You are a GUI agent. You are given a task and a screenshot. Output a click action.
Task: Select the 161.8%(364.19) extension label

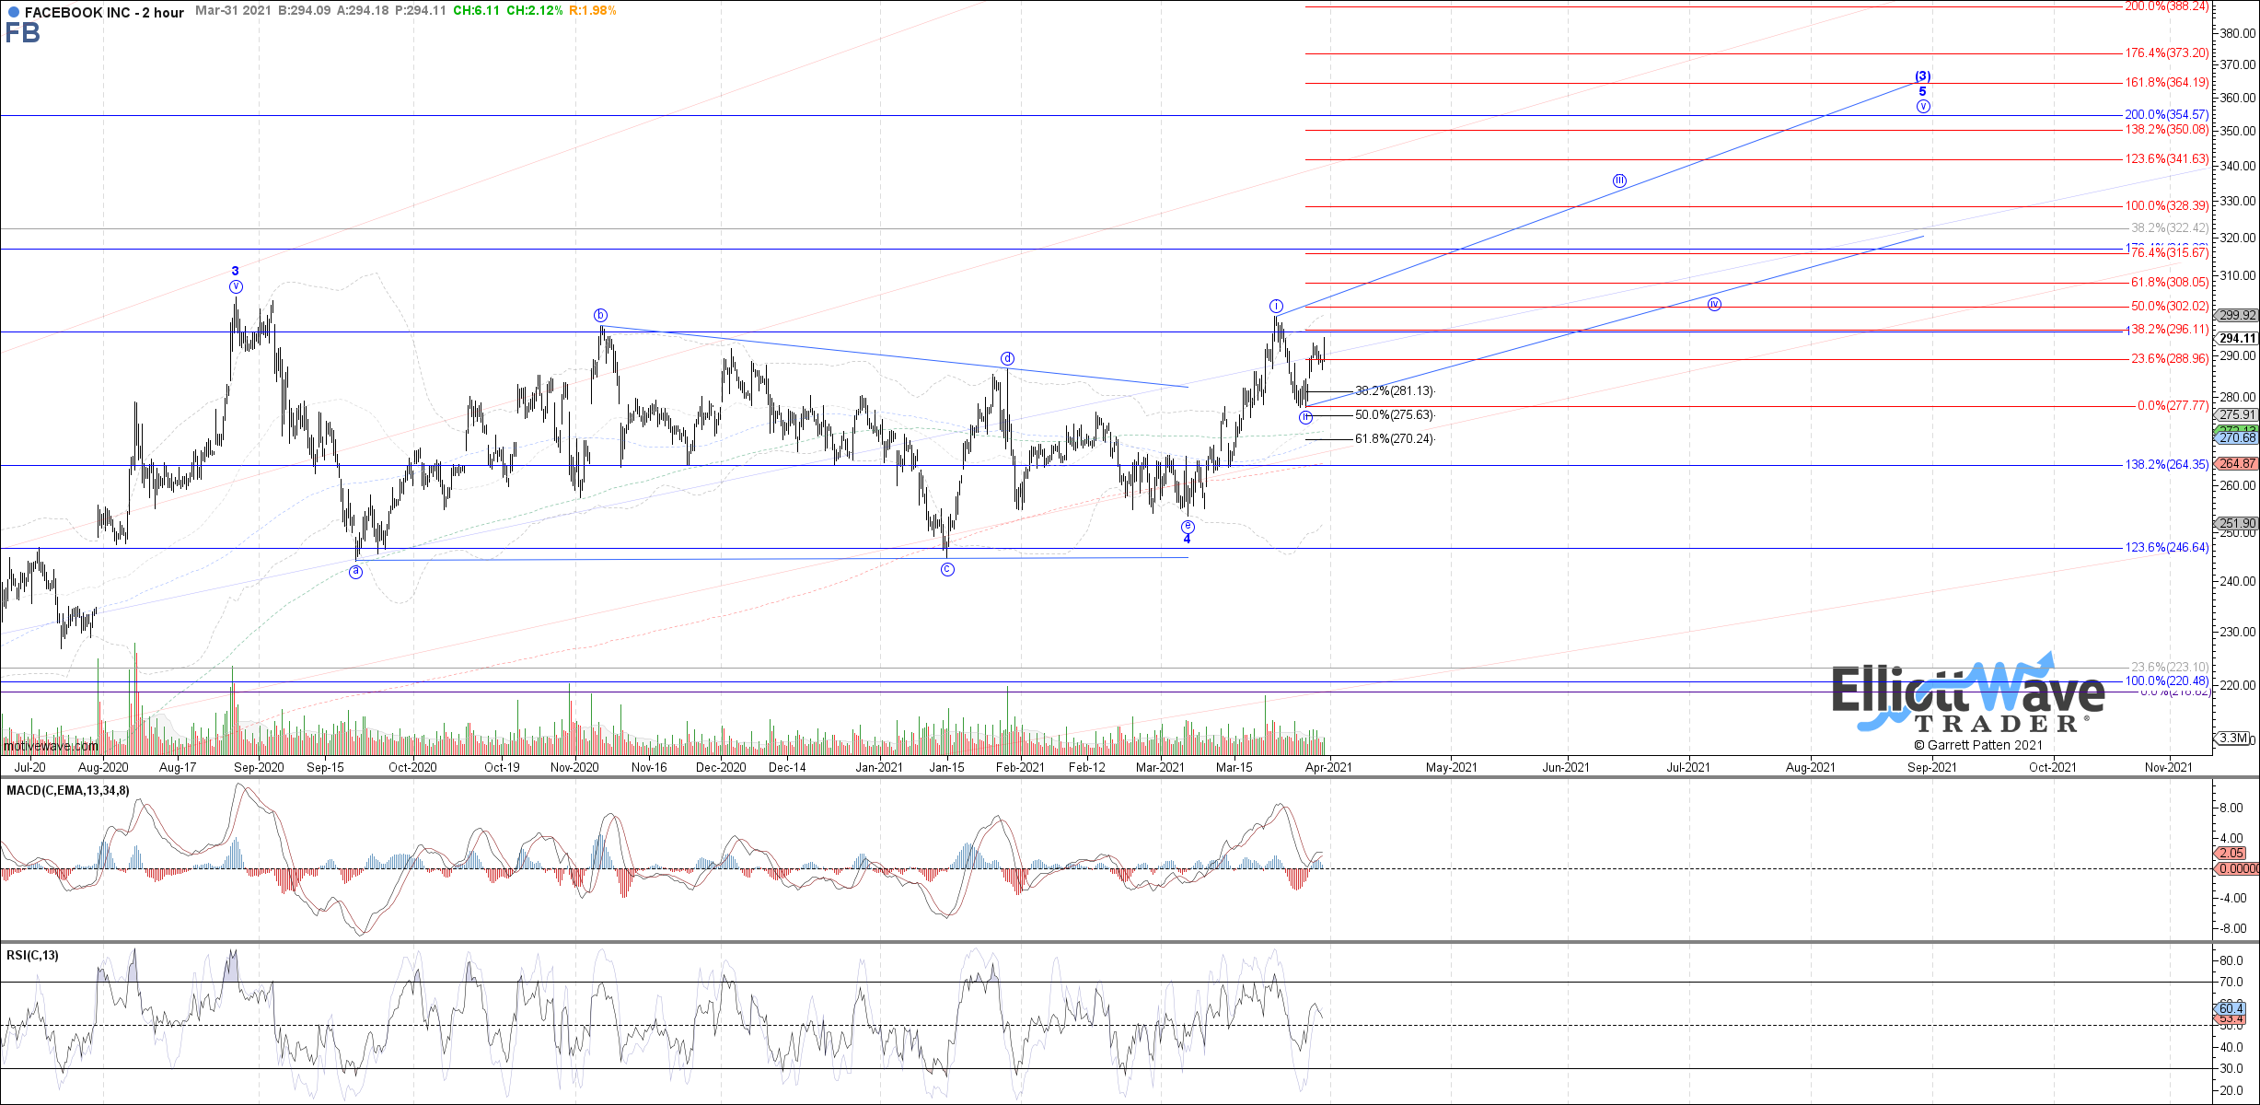(2167, 83)
